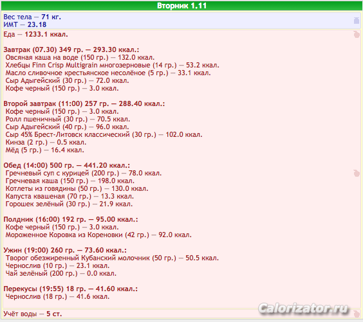Viewport: 363px width, 322px height.
Task: Click the apple icon next to Обед section
Action: (x=357, y=173)
